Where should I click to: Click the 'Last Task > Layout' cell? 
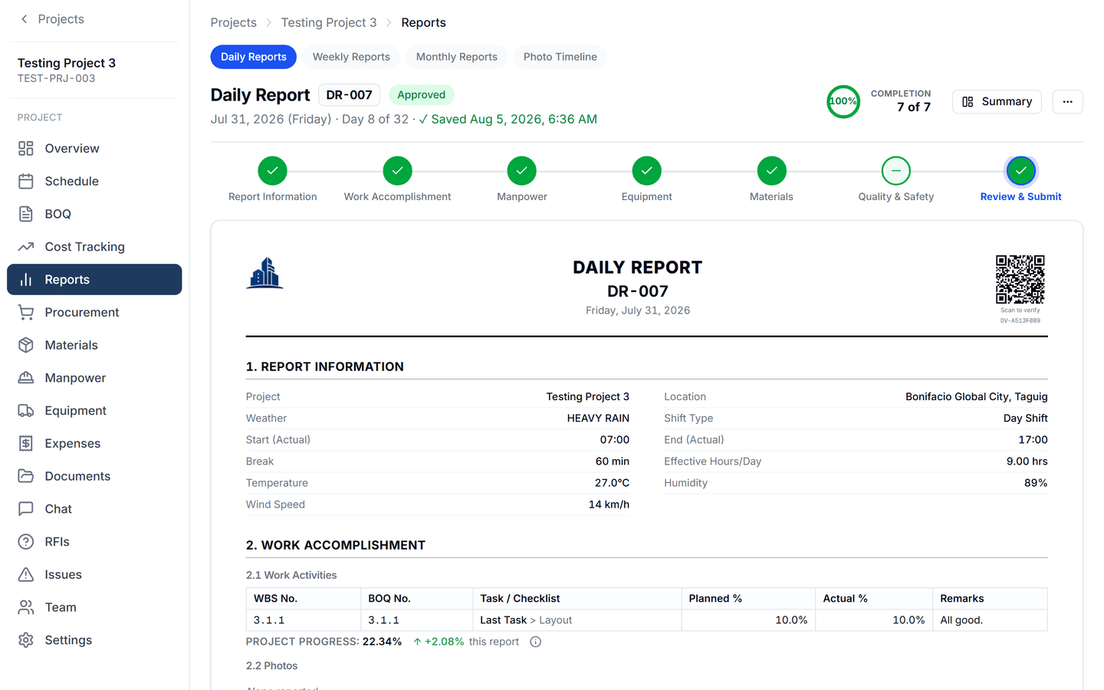pos(577,620)
